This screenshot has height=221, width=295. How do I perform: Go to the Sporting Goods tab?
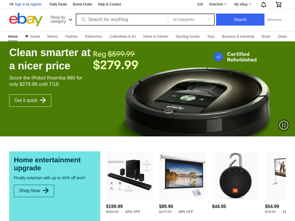[x=188, y=37]
